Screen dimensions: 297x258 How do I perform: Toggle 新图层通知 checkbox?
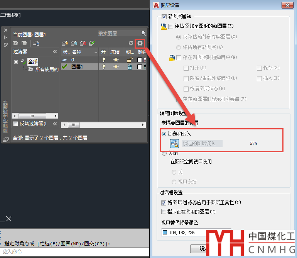(x=164, y=17)
